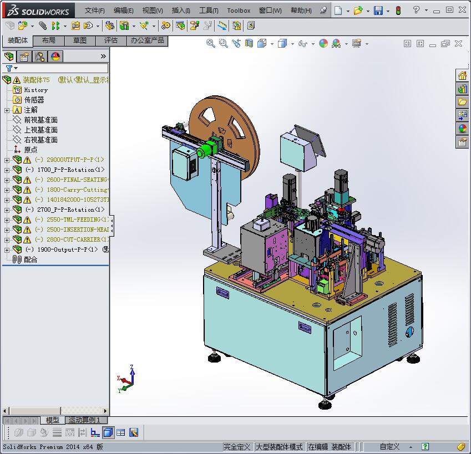The width and height of the screenshot is (471, 454).
Task: Switch to the 评估 tab
Action: point(111,40)
